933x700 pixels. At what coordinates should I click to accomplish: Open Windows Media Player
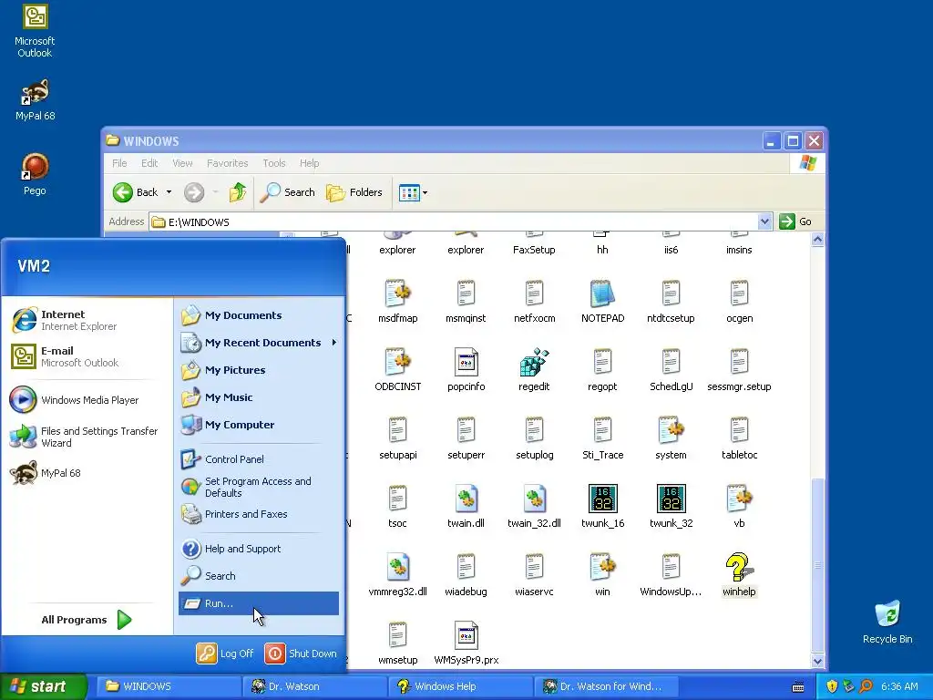click(x=87, y=400)
